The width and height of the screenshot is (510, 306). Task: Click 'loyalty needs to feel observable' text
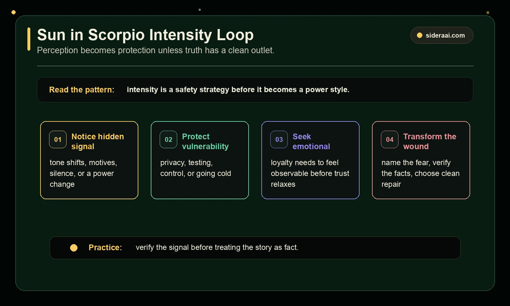point(310,173)
